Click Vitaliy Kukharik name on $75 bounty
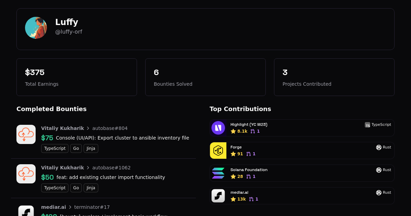This screenshot has width=411, height=216. (62, 128)
